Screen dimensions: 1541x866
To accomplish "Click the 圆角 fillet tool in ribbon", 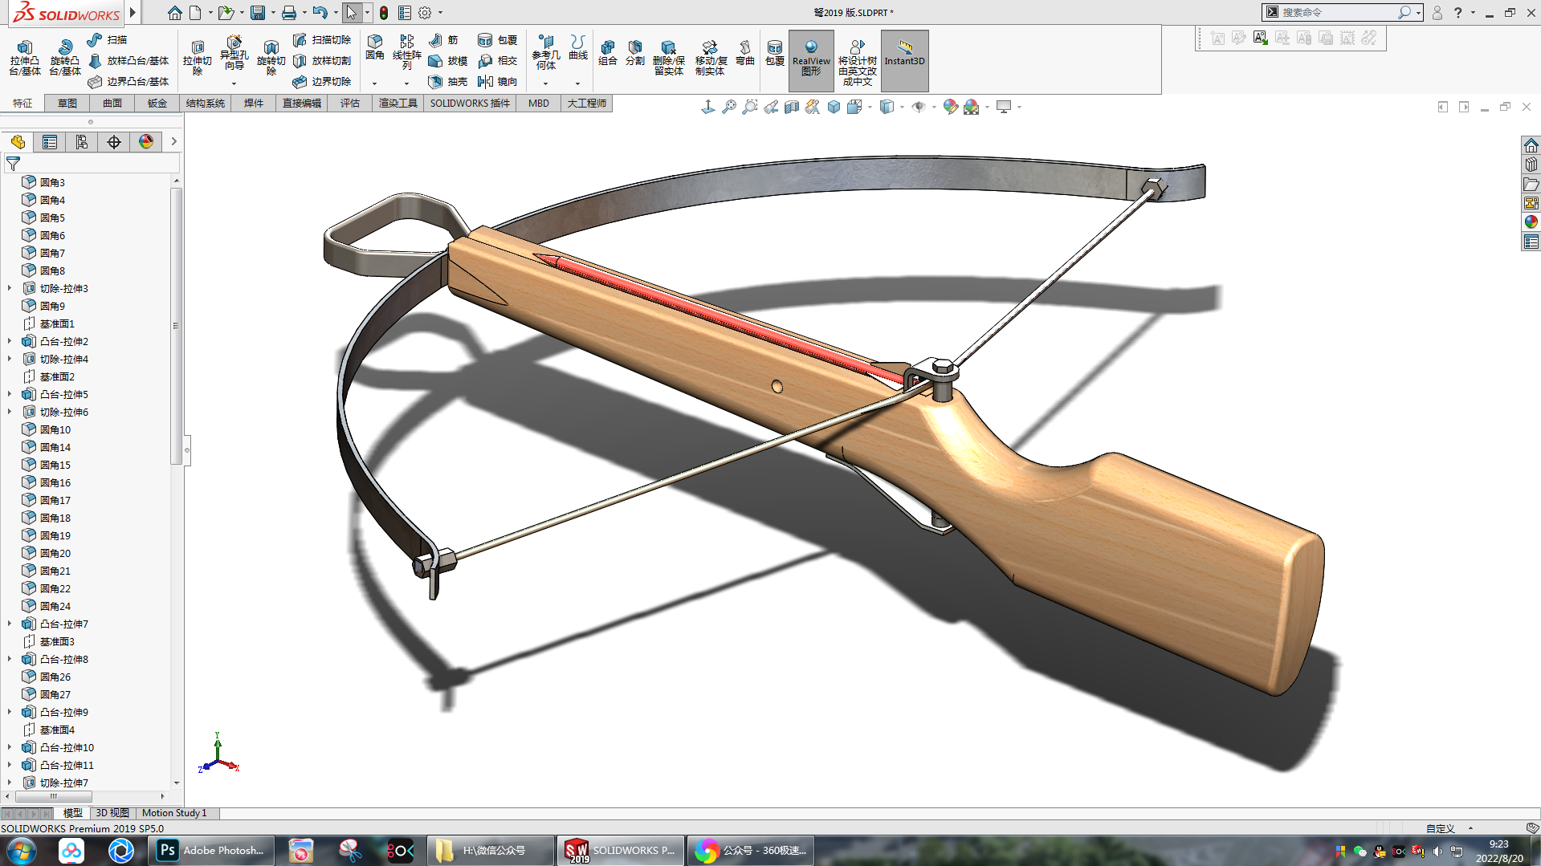I will click(x=374, y=47).
